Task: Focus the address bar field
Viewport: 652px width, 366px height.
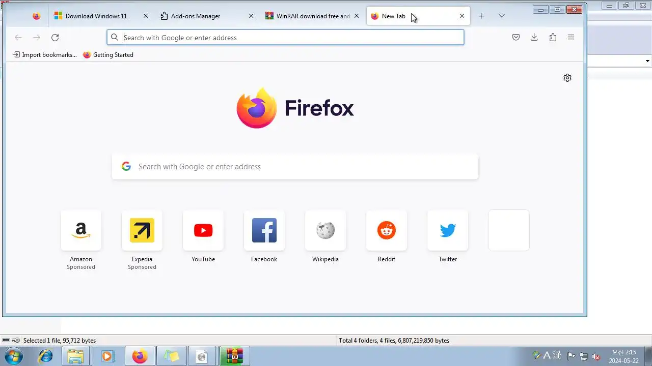Action: (285, 38)
